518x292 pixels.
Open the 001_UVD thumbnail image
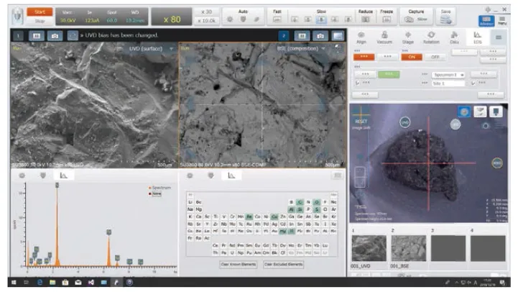pos(369,248)
